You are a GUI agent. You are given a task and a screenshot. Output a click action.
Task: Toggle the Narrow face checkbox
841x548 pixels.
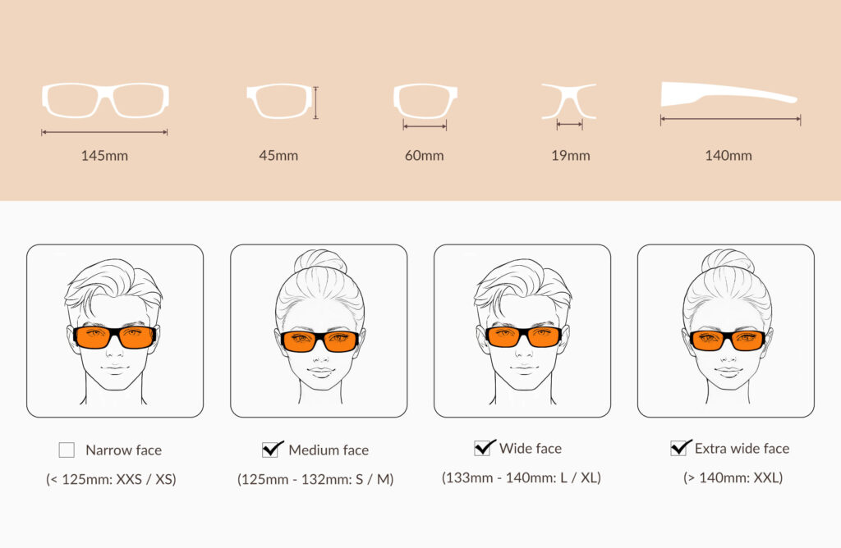pyautogui.click(x=67, y=450)
